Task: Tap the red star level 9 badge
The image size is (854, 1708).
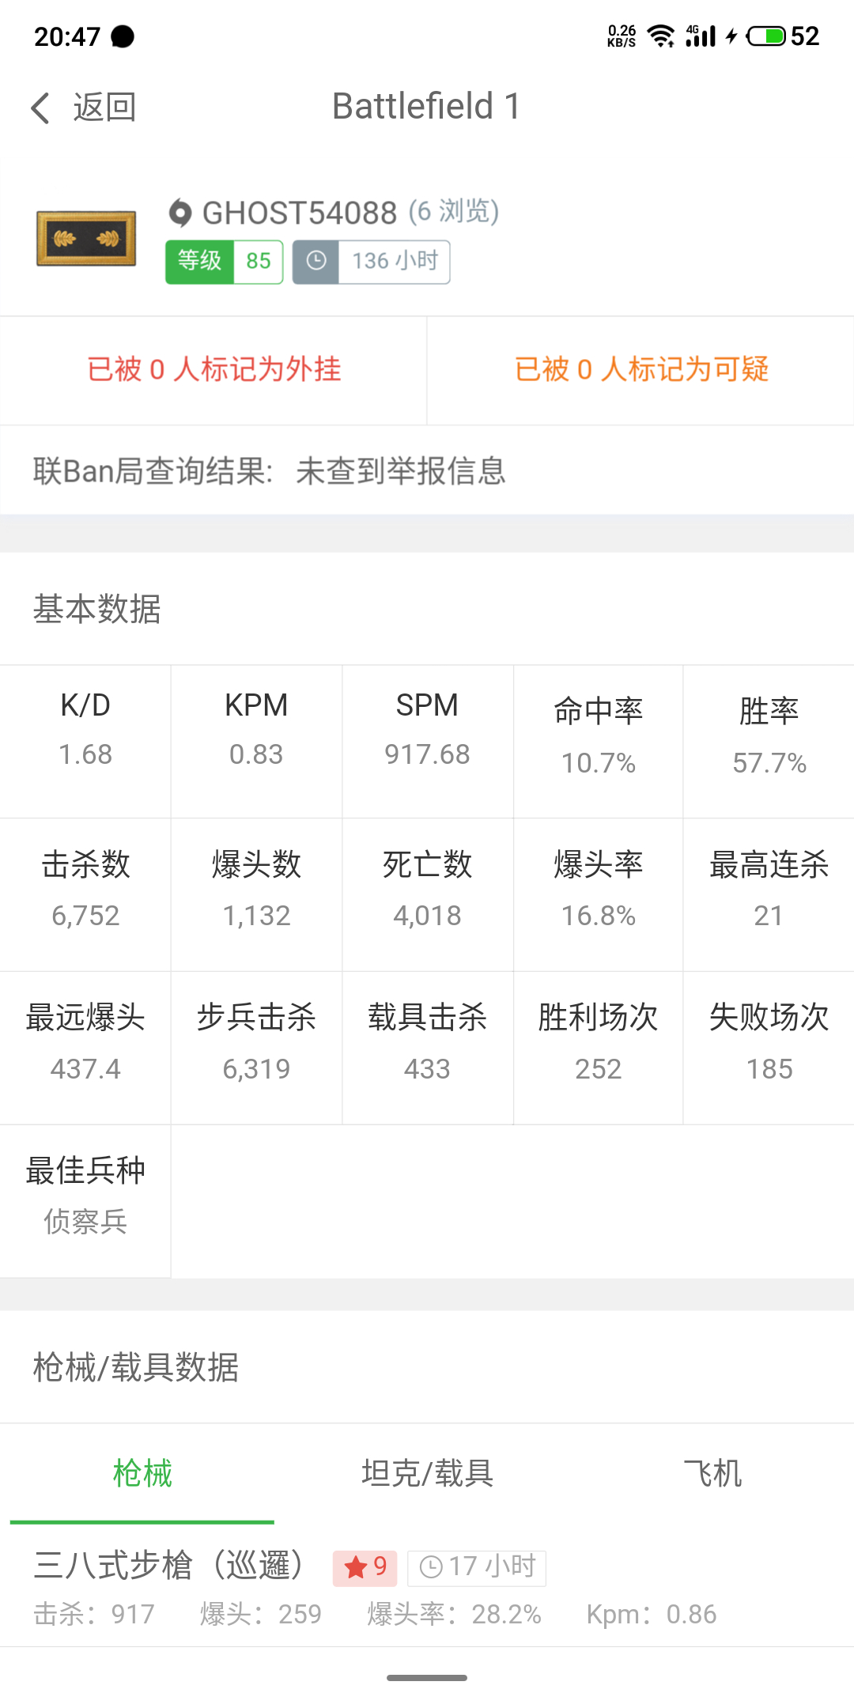Action: (x=365, y=1566)
